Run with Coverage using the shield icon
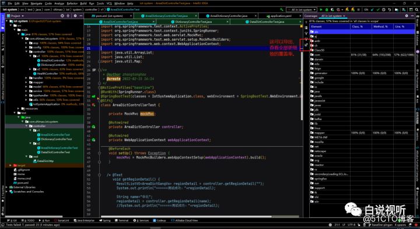Screen dimensions: 420x229 (x=332, y=10)
